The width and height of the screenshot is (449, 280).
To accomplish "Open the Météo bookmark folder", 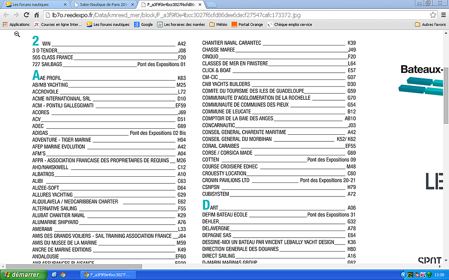I will tap(218, 24).
